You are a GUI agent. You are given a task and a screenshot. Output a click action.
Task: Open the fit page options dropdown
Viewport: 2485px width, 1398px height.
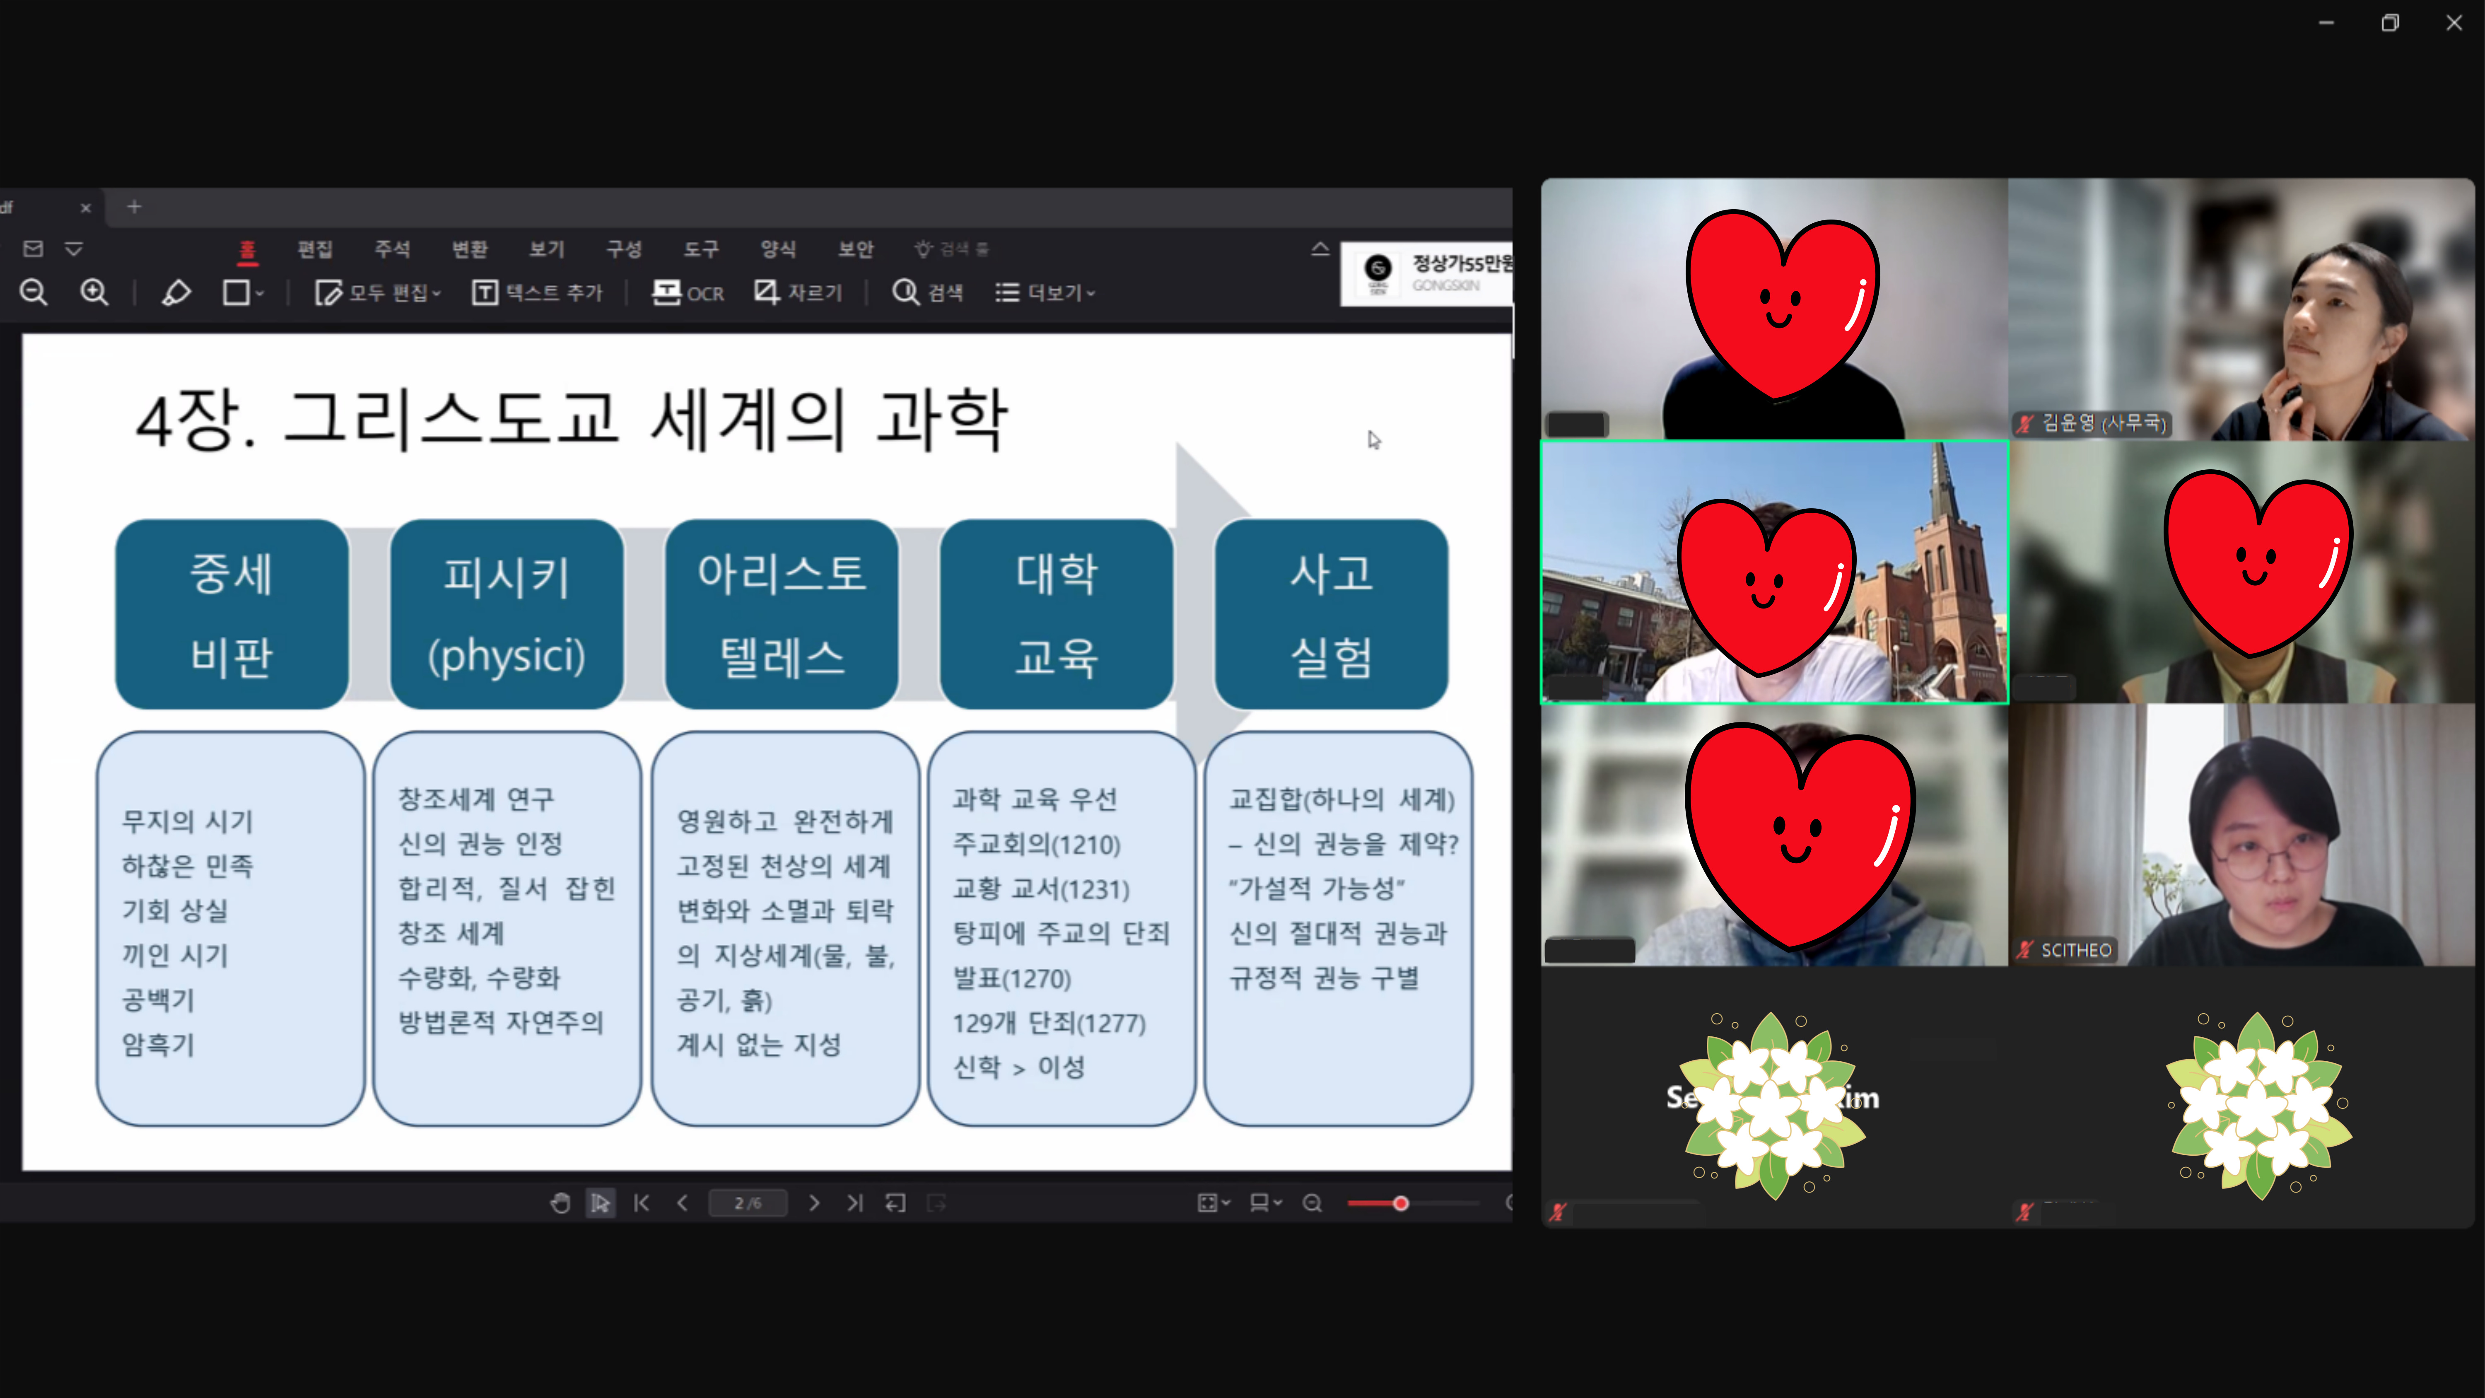click(1214, 1203)
